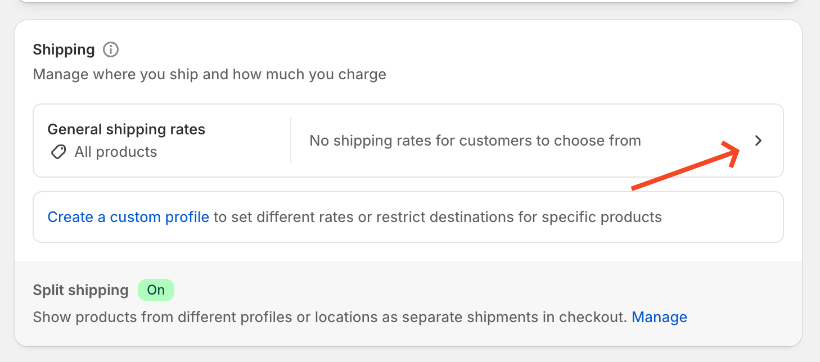Click the Manage link for split shipping
This screenshot has width=820, height=362.
[x=659, y=317]
